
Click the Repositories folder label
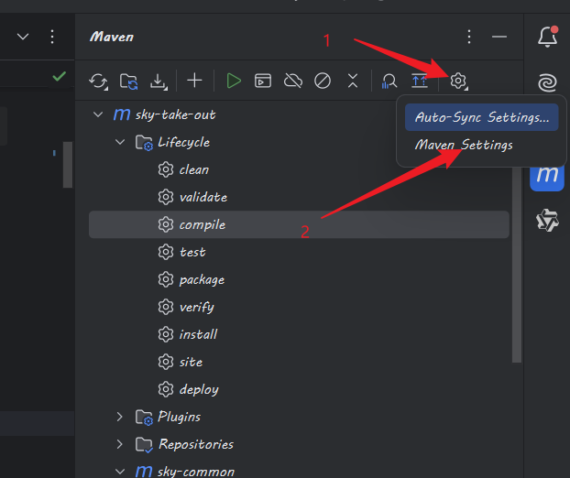click(x=196, y=444)
